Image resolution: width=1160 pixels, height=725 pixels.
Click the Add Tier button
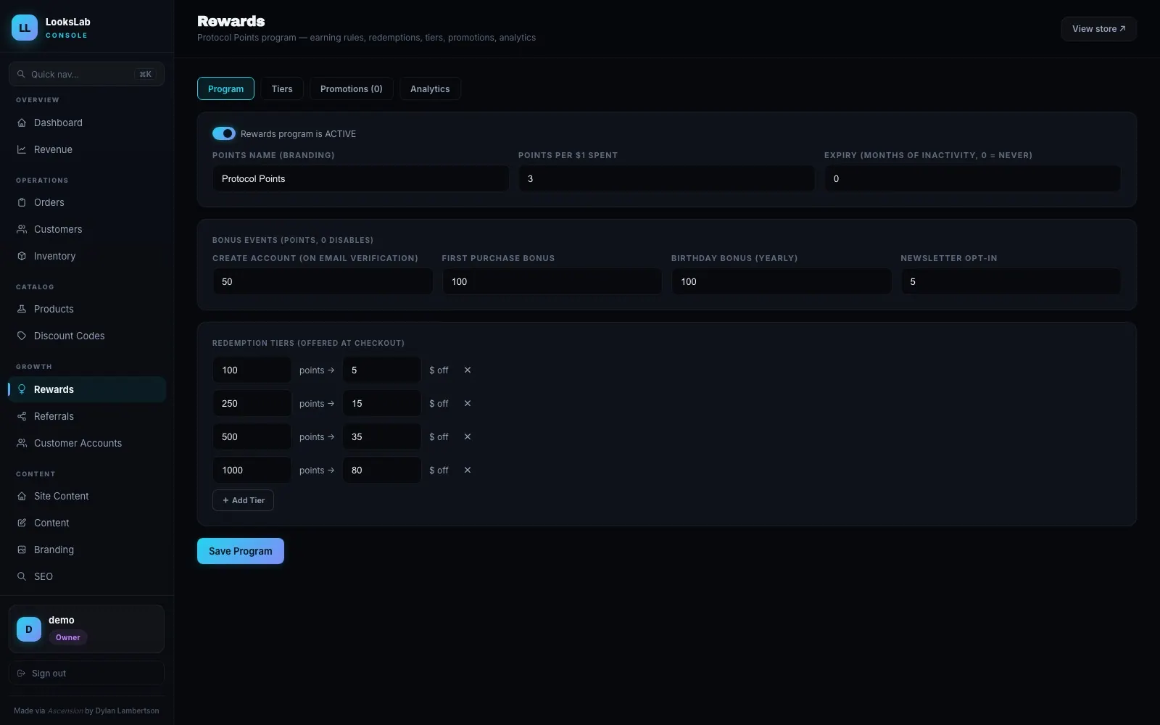pos(243,500)
